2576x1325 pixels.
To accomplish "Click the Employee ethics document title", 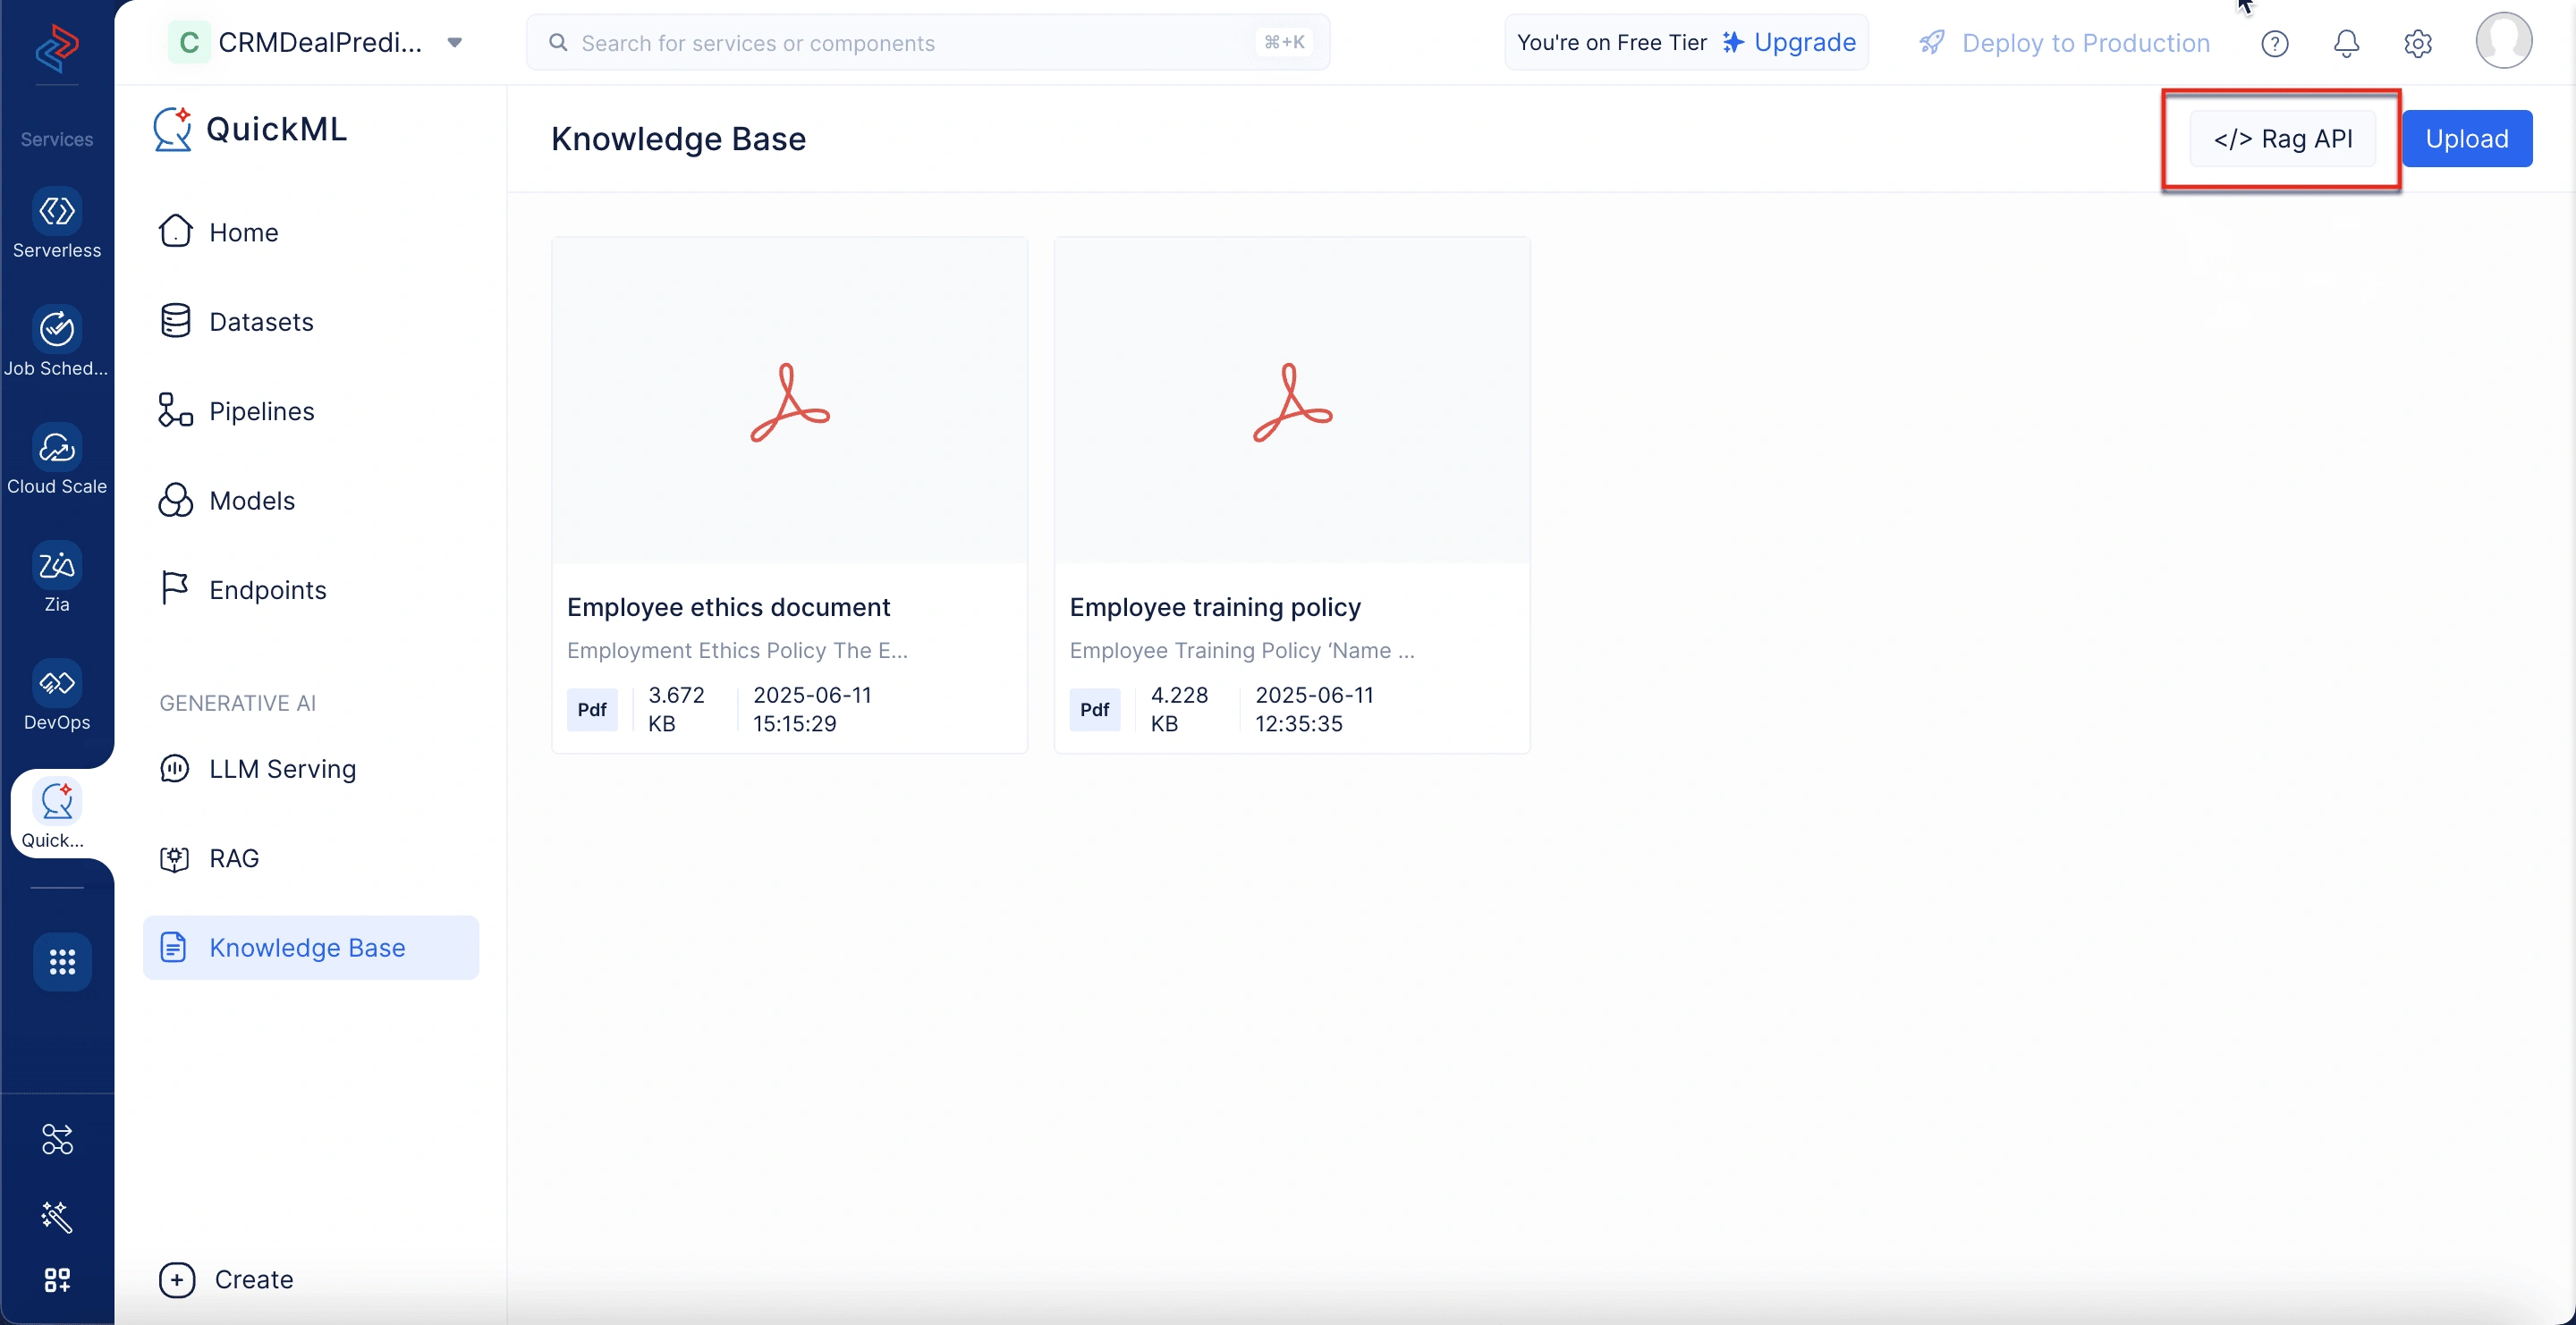I will (x=728, y=606).
